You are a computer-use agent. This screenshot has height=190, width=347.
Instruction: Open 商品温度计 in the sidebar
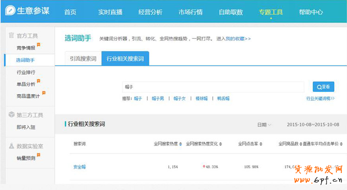(x=28, y=96)
